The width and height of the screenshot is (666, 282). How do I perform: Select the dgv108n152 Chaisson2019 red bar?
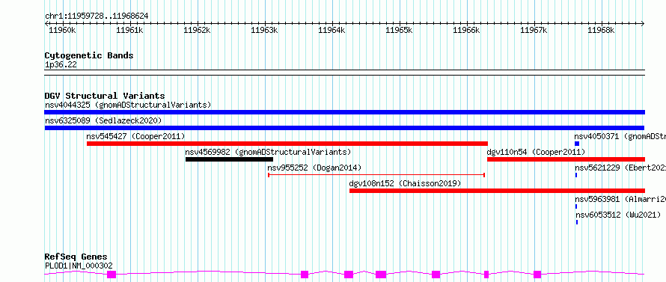click(497, 191)
